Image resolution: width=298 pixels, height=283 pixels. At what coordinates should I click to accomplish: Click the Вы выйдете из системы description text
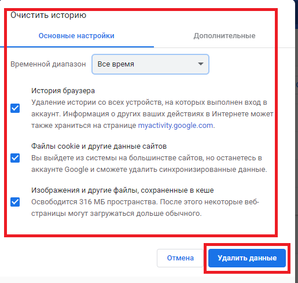[x=149, y=164]
